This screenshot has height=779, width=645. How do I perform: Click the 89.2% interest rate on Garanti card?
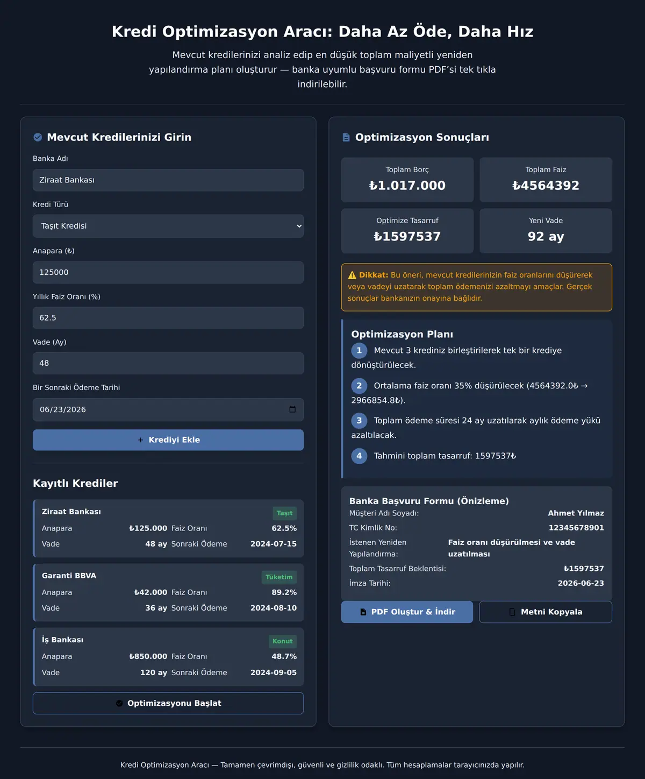[x=284, y=592]
